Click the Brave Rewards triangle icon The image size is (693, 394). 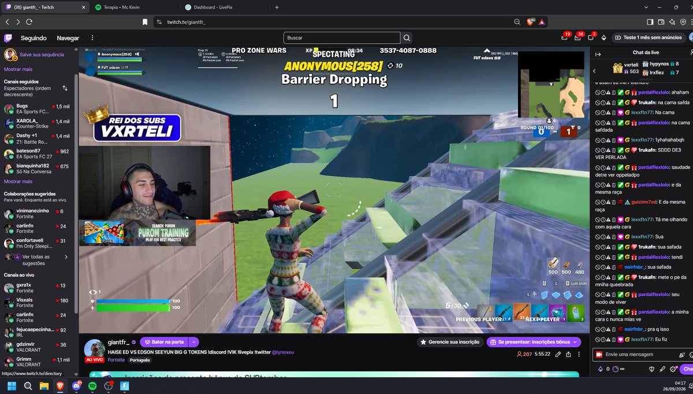point(542,21)
